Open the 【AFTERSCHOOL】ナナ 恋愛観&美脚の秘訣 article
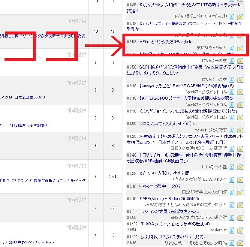 [x=186, y=98]
